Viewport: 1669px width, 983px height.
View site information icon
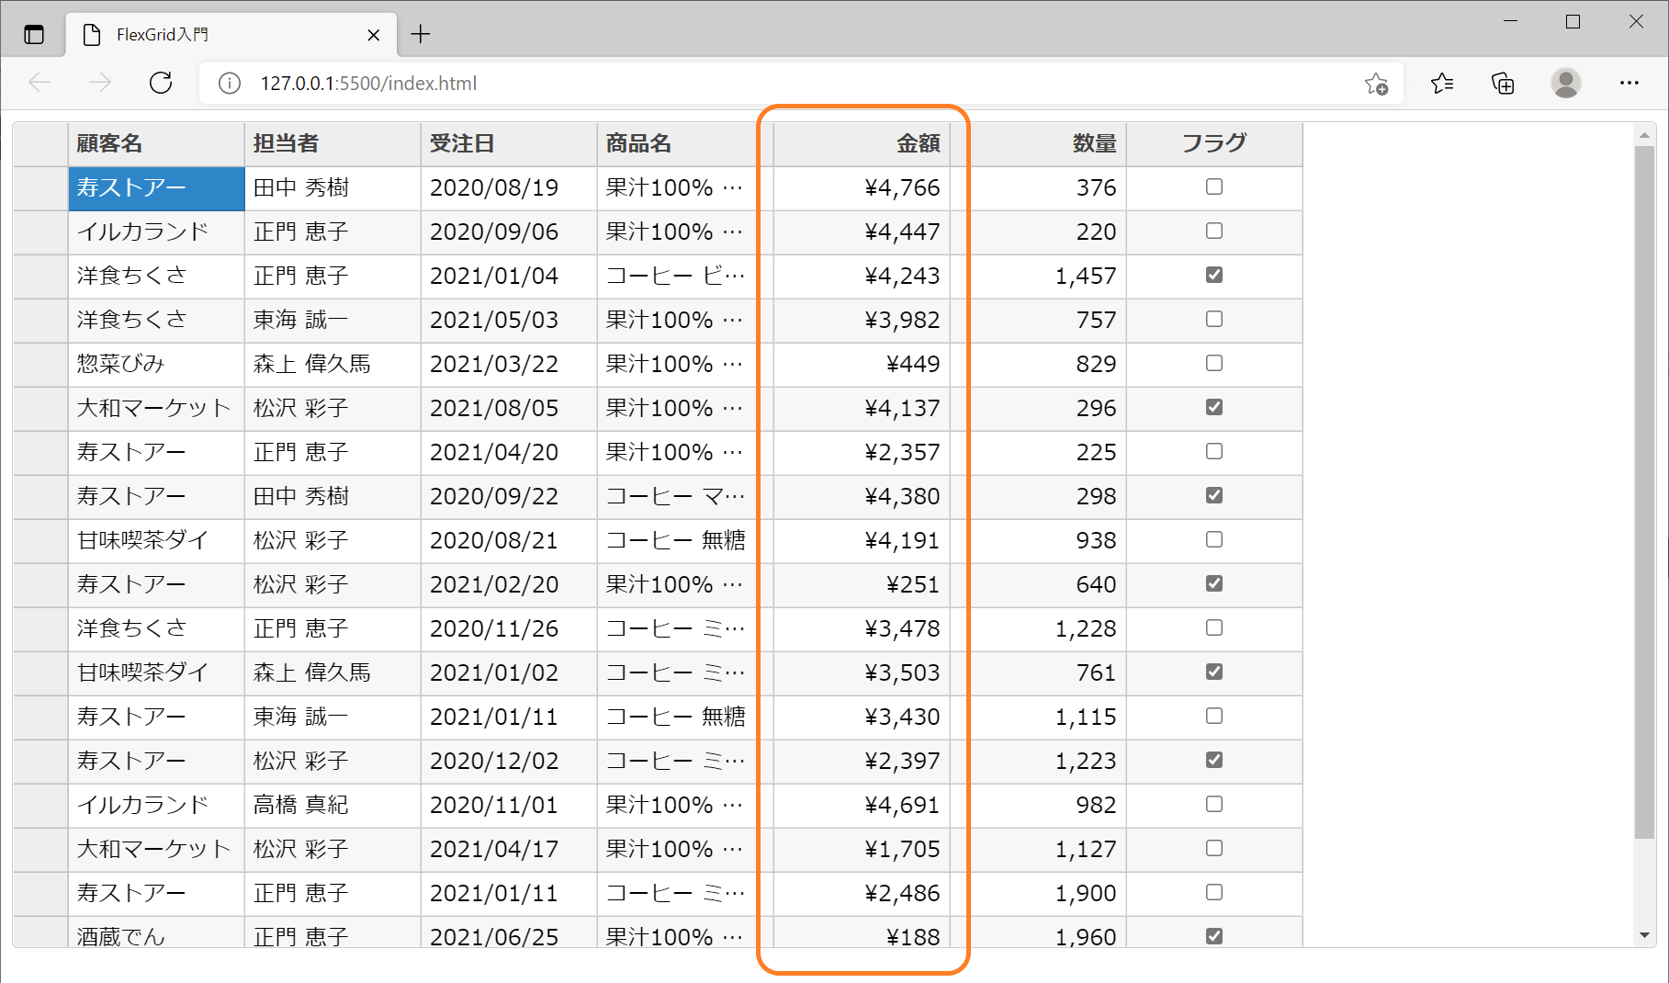[x=230, y=84]
